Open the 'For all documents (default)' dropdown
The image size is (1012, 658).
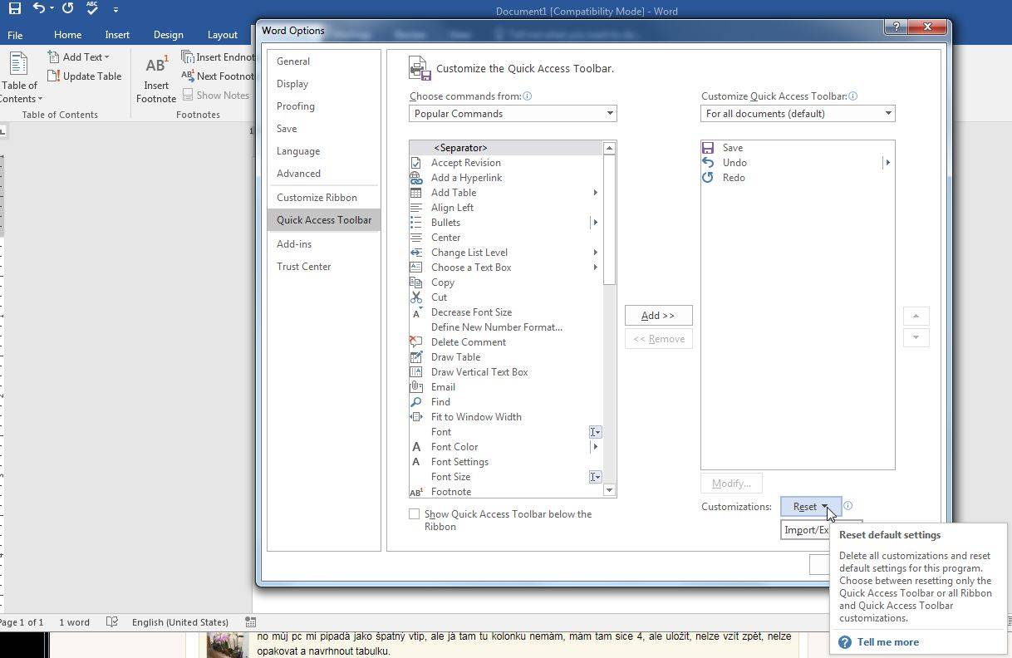798,114
